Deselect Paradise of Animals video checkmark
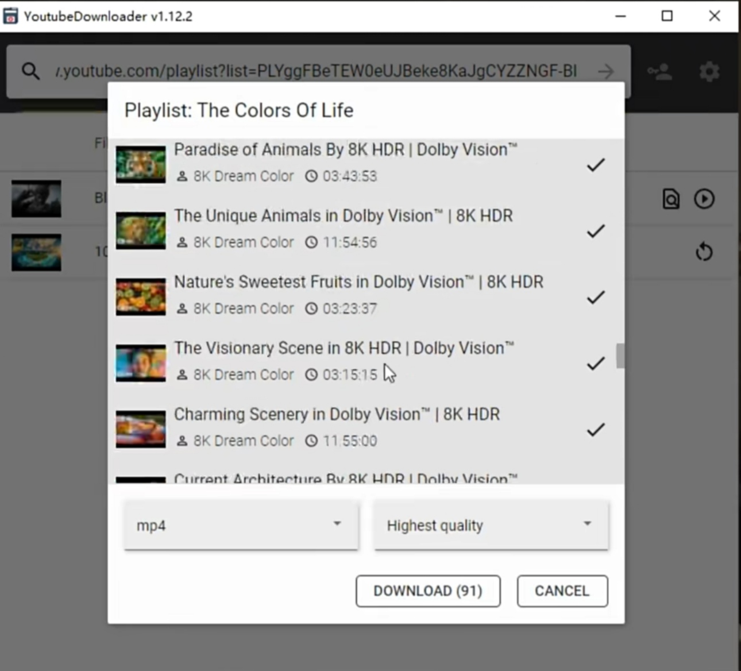The image size is (741, 671). coord(595,165)
